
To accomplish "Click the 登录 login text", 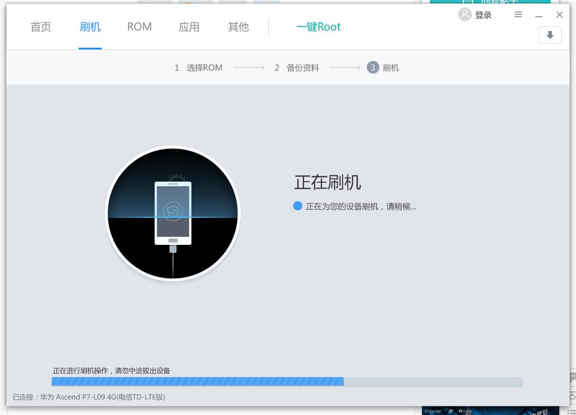I will tap(483, 15).
